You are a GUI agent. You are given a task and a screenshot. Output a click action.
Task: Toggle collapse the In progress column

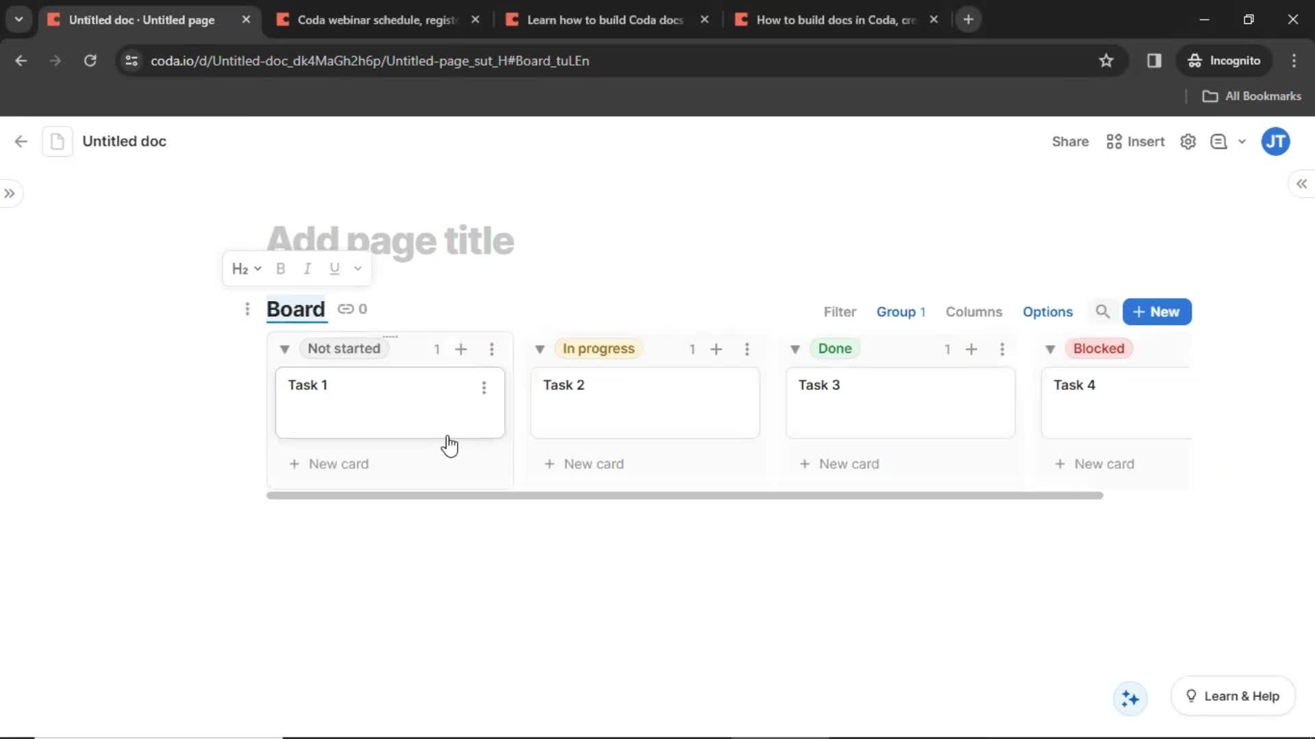[x=539, y=348]
